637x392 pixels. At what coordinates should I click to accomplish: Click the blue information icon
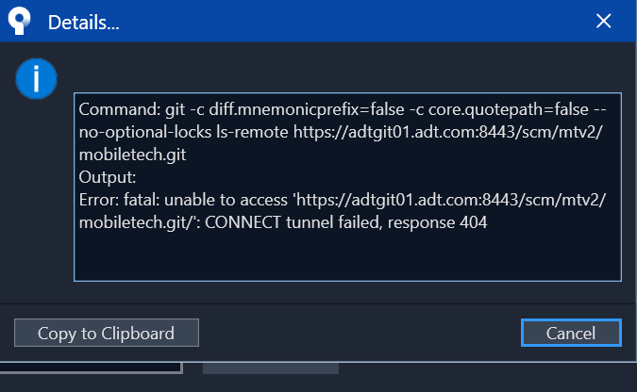click(x=36, y=79)
